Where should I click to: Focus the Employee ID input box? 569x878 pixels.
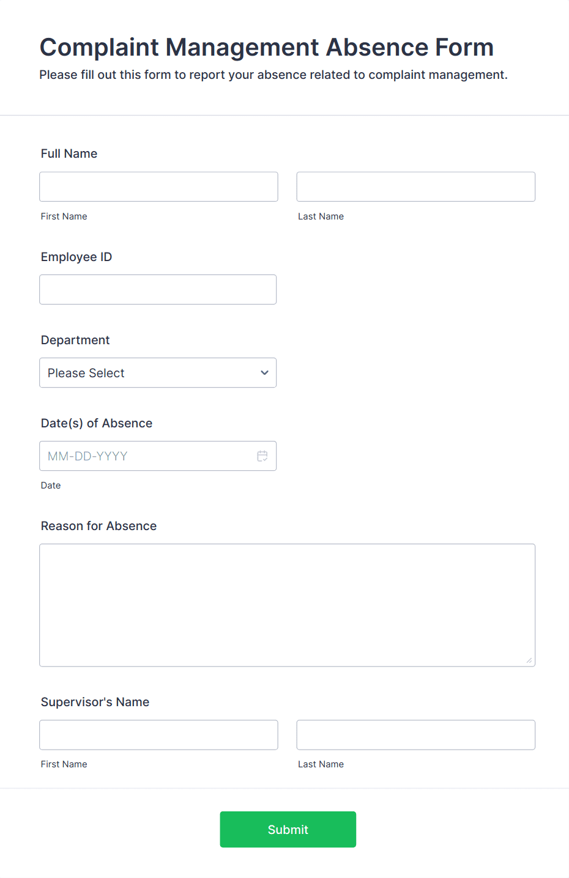click(158, 289)
